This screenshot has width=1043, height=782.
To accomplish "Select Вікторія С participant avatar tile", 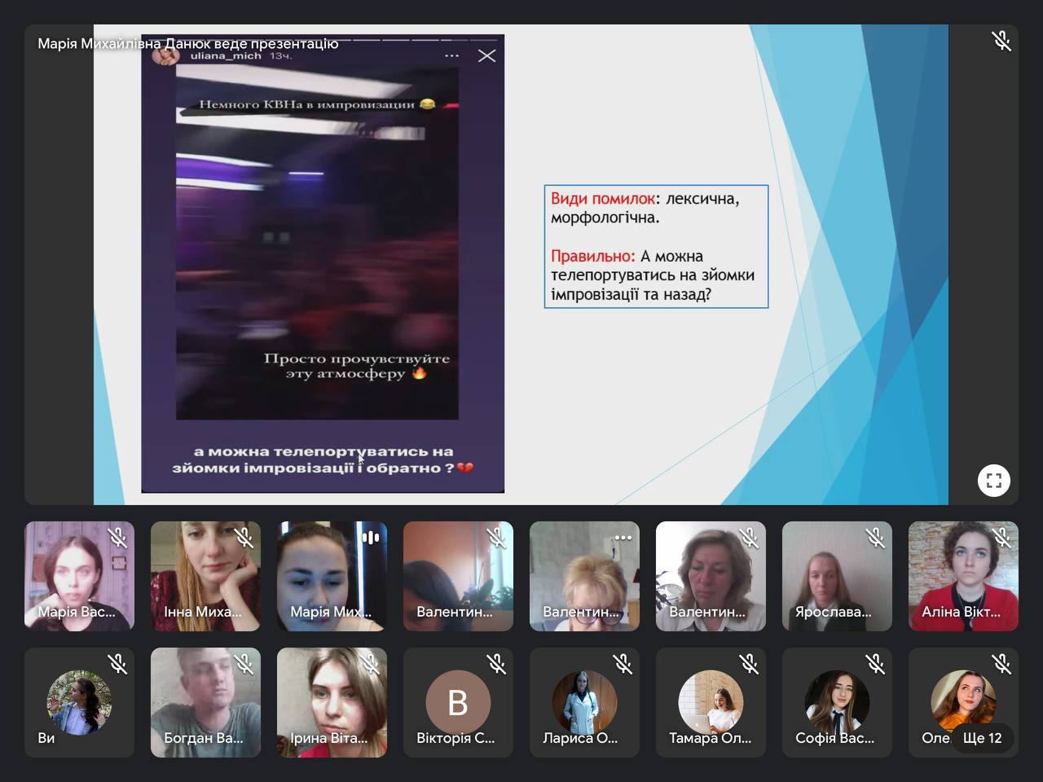I will point(458,702).
